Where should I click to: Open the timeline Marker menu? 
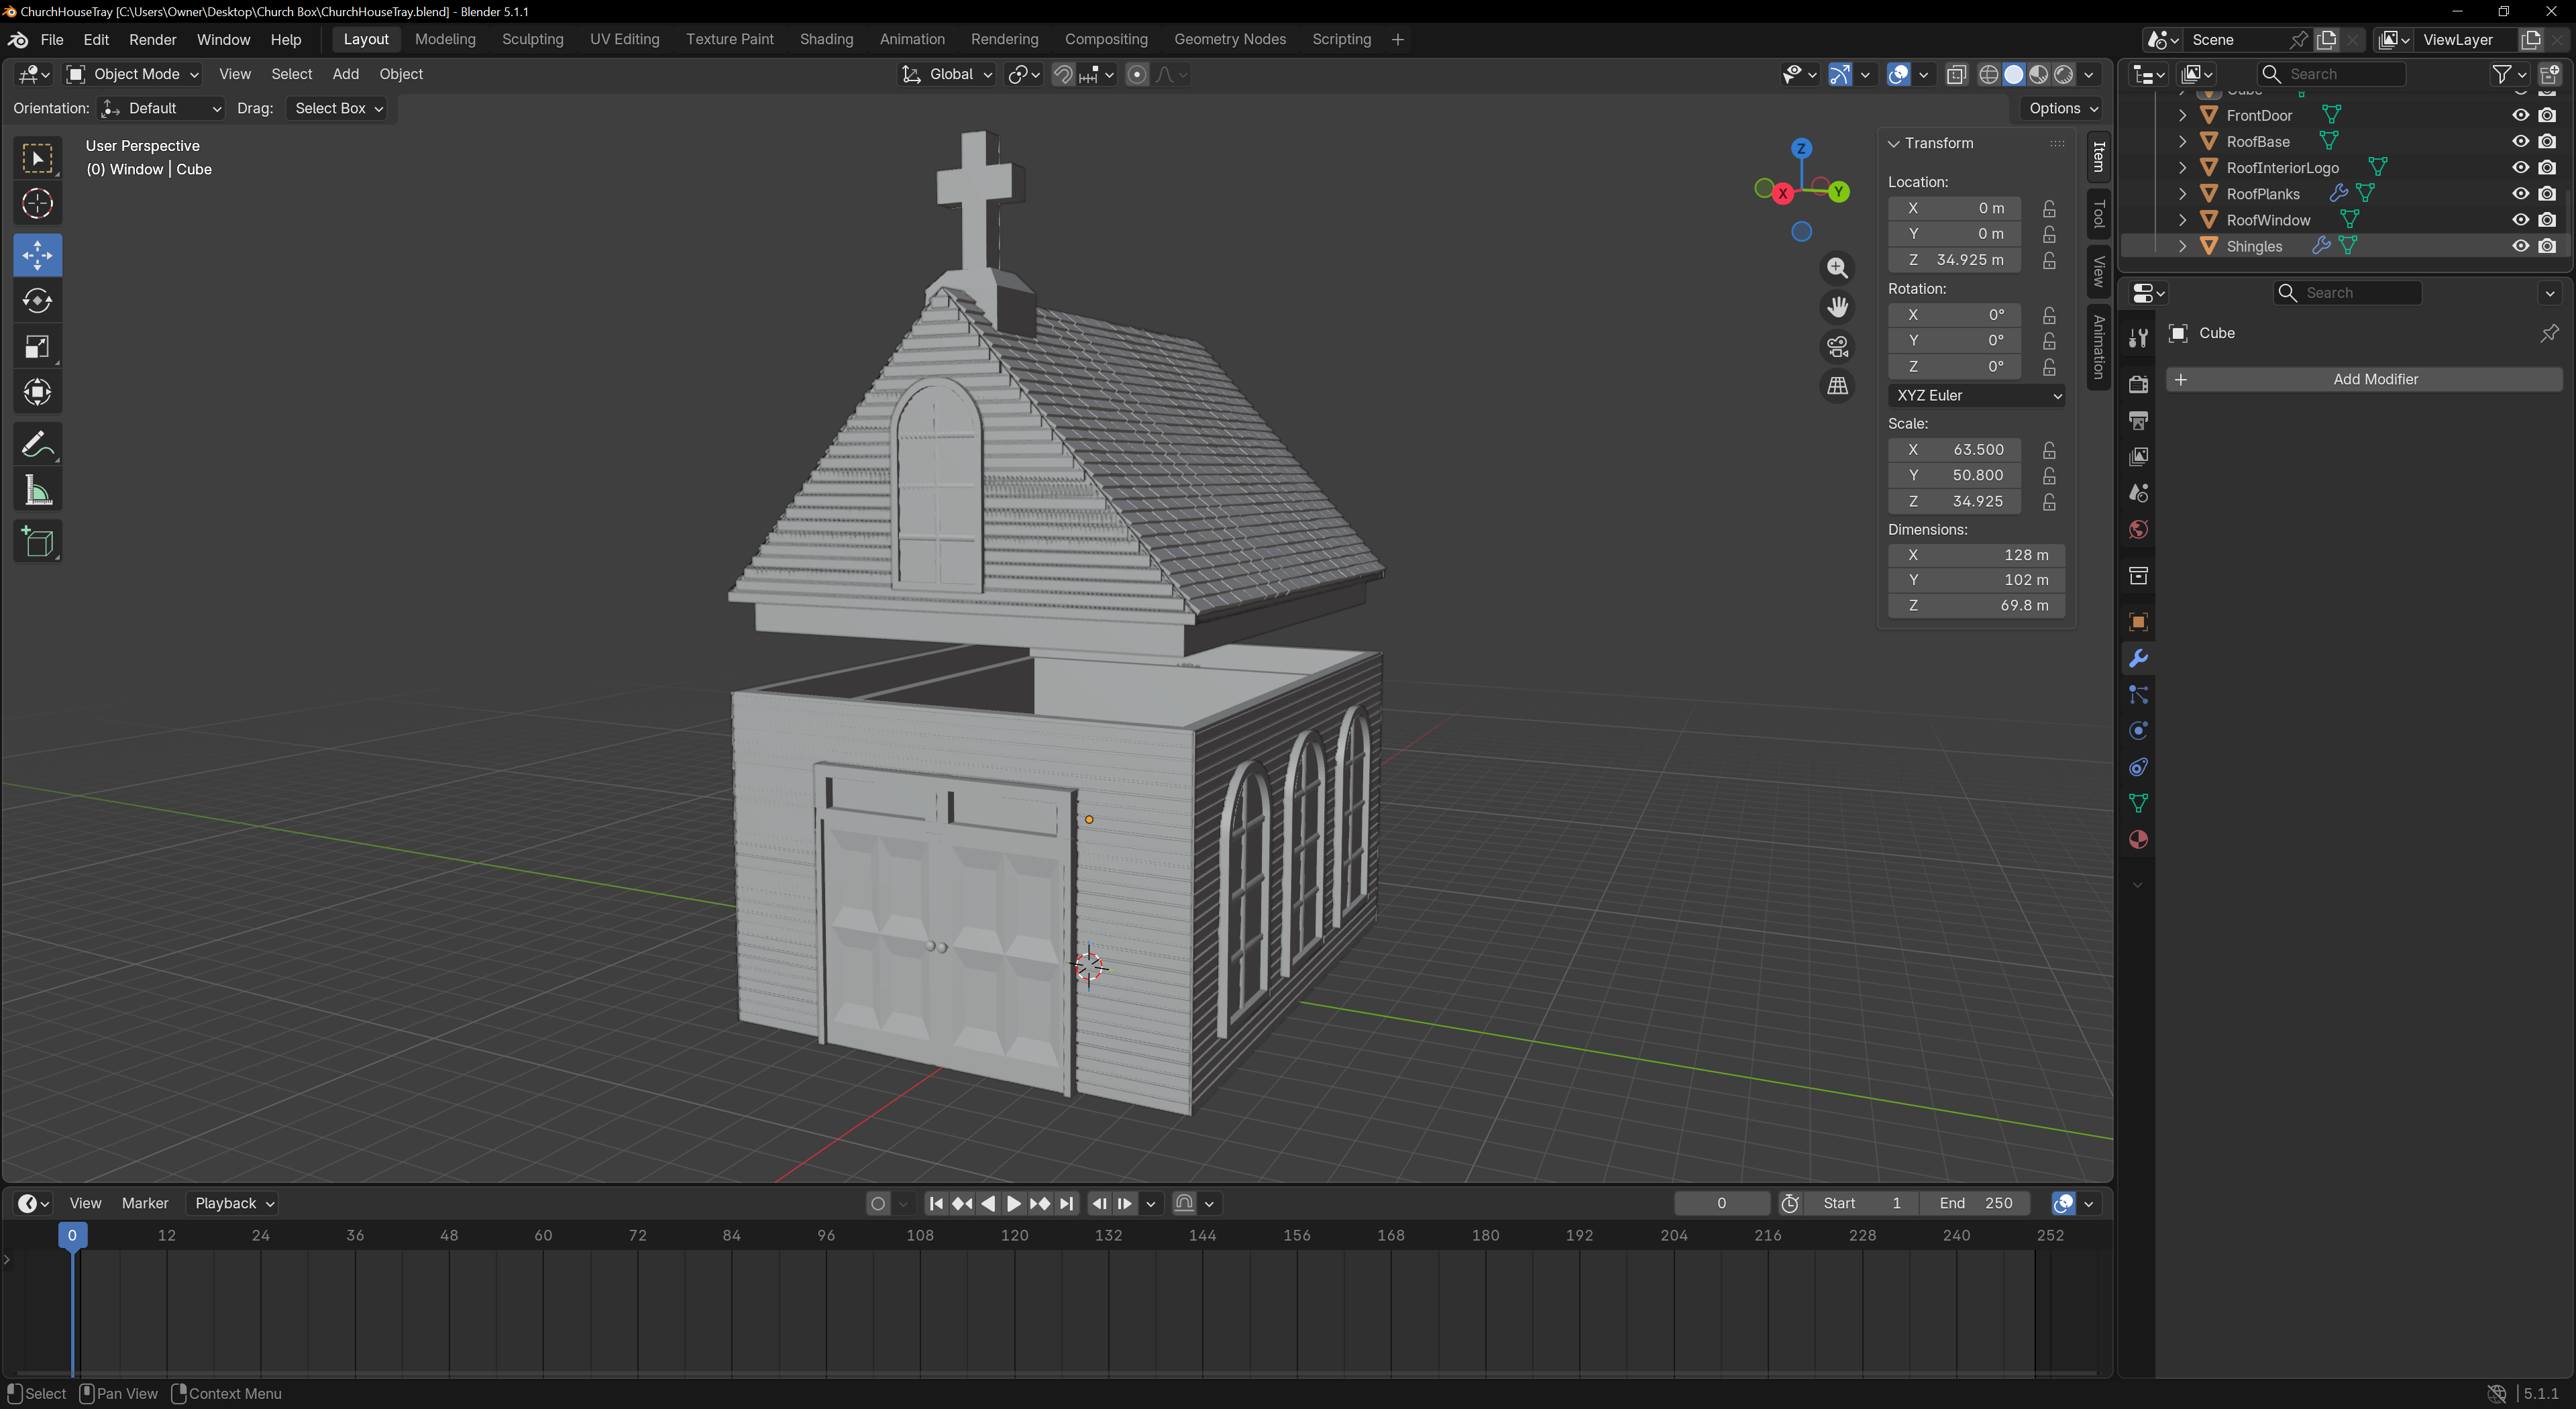pyautogui.click(x=145, y=1203)
